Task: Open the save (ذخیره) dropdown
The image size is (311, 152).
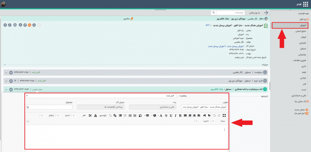Action: click(x=203, y=121)
